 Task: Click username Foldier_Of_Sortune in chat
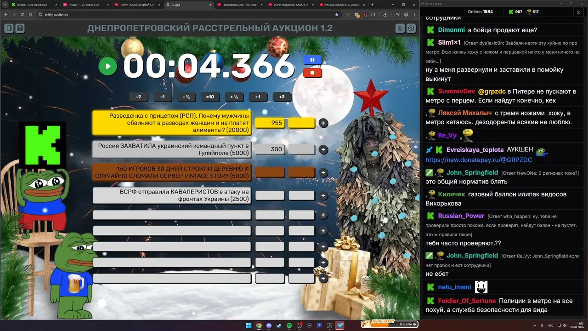pyautogui.click(x=467, y=301)
